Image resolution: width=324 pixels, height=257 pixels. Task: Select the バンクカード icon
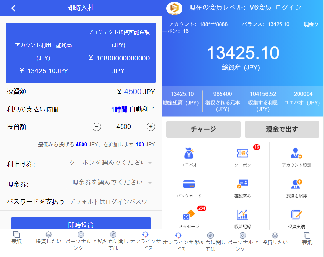tap(188, 187)
